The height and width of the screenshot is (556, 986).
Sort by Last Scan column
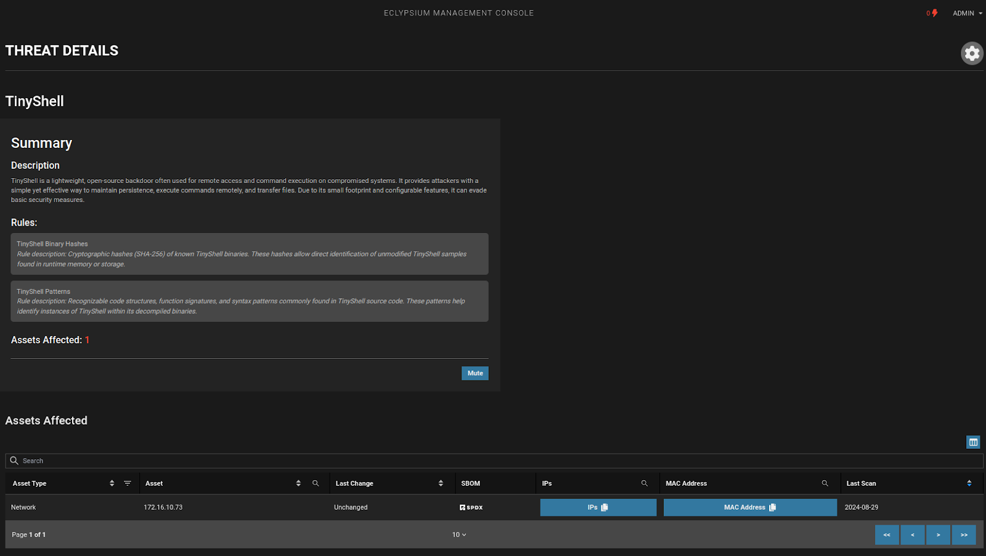point(969,483)
